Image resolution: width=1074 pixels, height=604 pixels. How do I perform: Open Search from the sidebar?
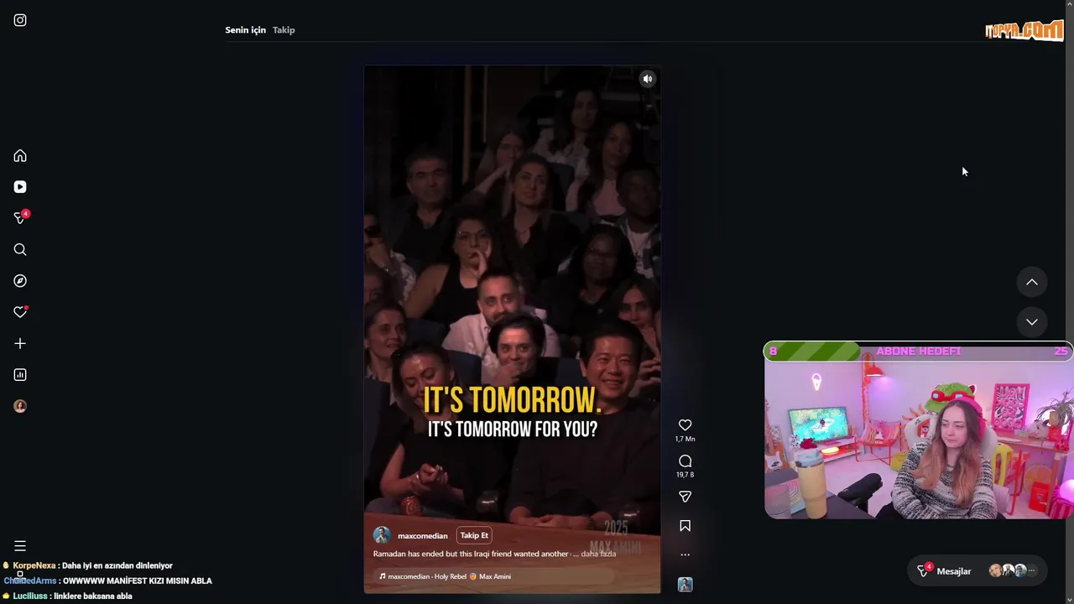pyautogui.click(x=20, y=249)
